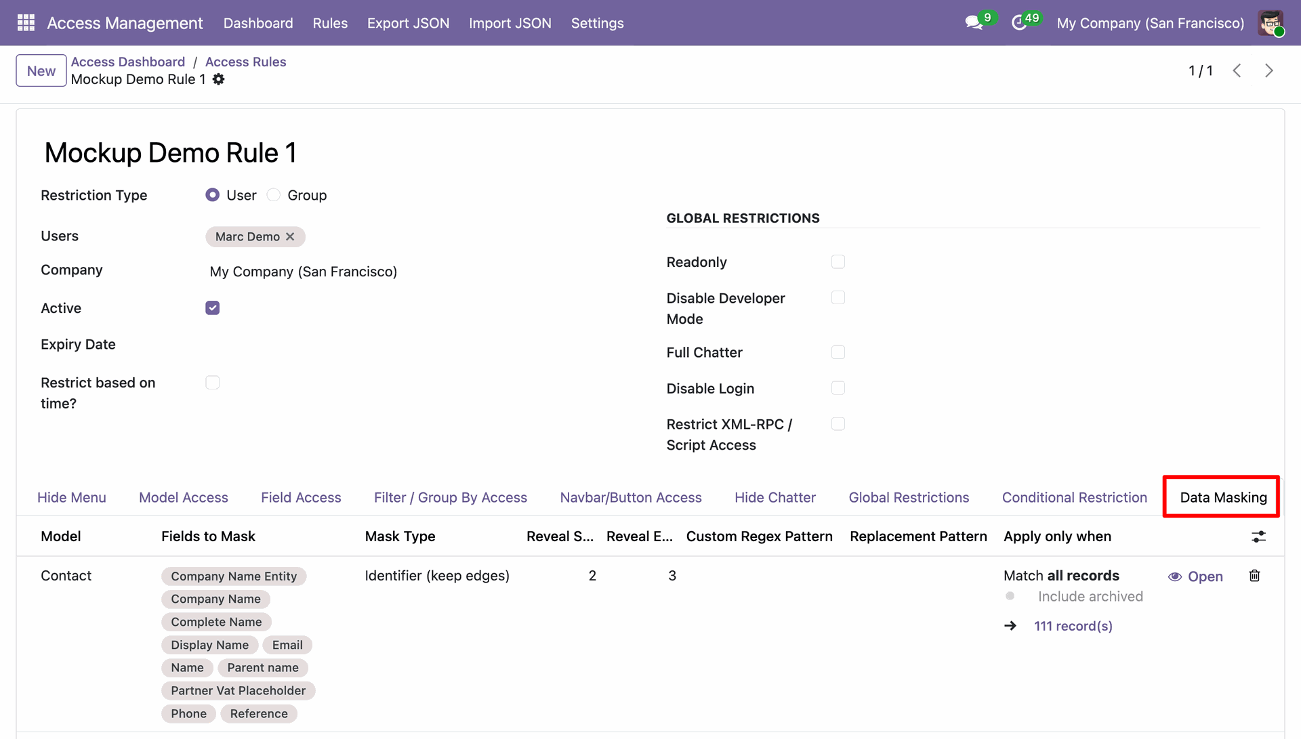The width and height of the screenshot is (1301, 739).
Task: Select the Group restriction type radio
Action: click(274, 195)
